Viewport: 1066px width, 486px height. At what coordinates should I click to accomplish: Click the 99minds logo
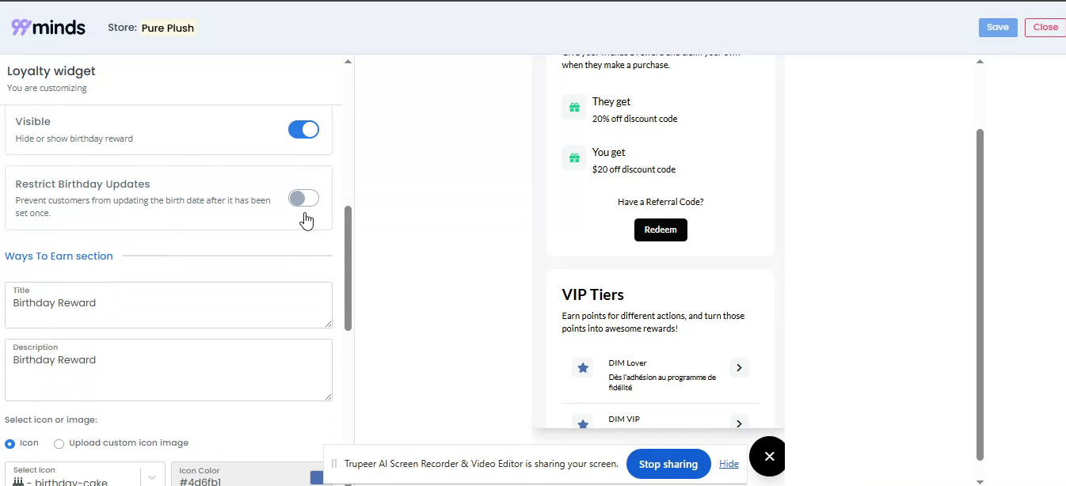(48, 27)
